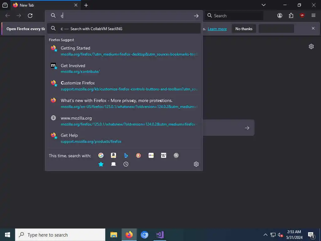Search only bookmarks via star icon
The image size is (321, 241).
tap(101, 164)
